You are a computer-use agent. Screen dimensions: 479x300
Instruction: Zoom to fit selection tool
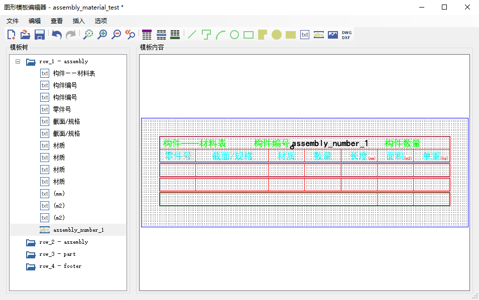pyautogui.click(x=88, y=35)
